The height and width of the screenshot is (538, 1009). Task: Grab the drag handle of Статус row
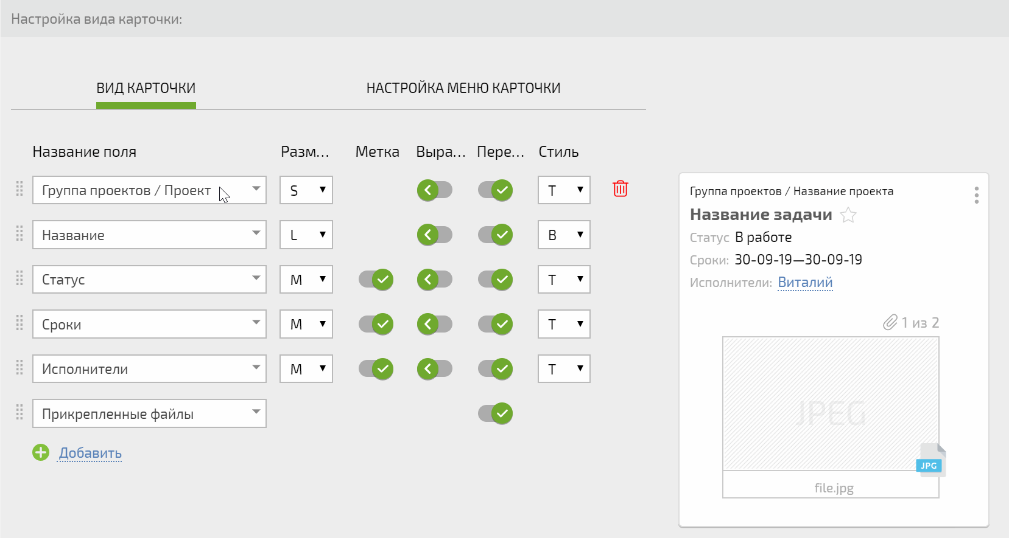pyautogui.click(x=19, y=279)
